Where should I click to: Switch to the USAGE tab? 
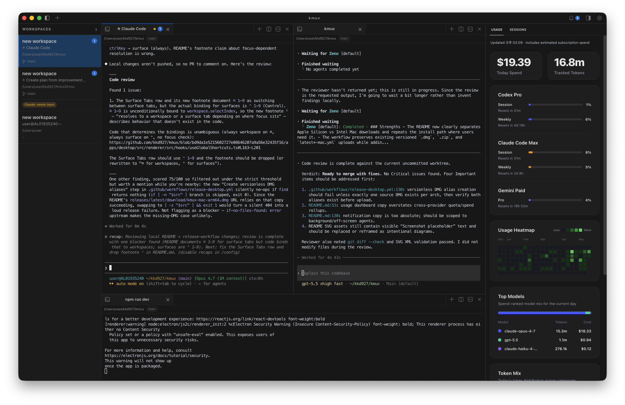coord(496,29)
